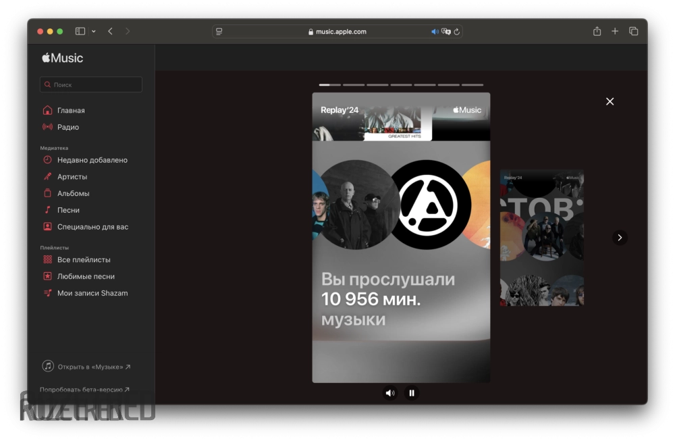675x441 pixels.
Task: Expand the Safari sidebar dropdown arrow
Action: tap(93, 32)
